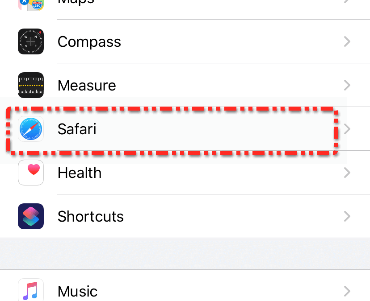The width and height of the screenshot is (370, 301).
Task: Tap the Measure ruler icon
Action: [x=31, y=85]
